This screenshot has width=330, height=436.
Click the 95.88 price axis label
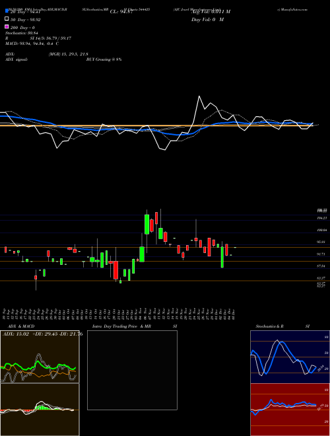pos(321,242)
